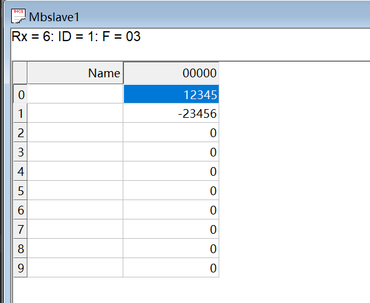Click the Mbslave1 window title
Screen dimensions: 370x303
54,17
